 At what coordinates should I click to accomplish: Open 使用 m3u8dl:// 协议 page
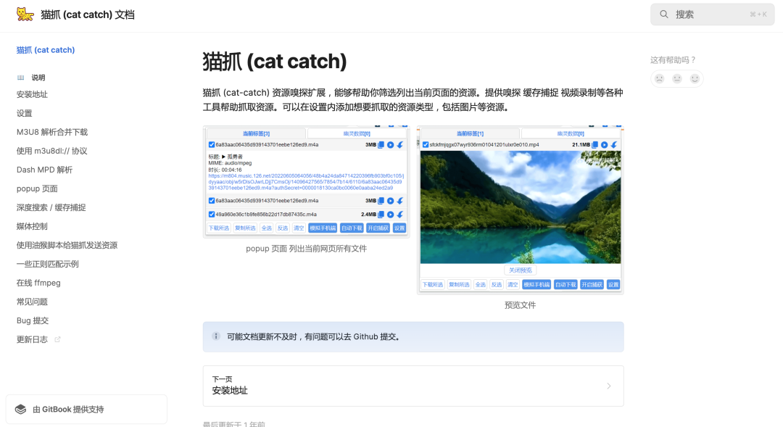pyautogui.click(x=52, y=151)
